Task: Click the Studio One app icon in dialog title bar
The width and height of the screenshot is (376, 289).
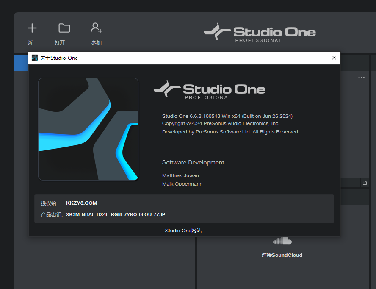Action: click(35, 58)
